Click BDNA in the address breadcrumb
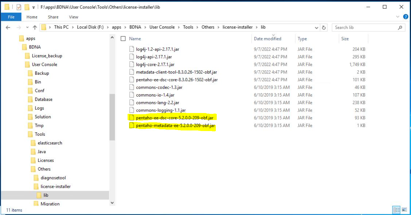Image resolution: width=411 pixels, height=215 pixels. pyautogui.click(x=135, y=27)
